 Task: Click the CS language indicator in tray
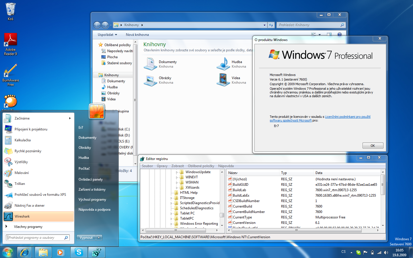(344, 252)
